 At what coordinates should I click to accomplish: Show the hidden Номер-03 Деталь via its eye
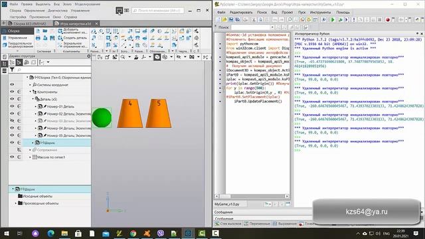coord(12,121)
